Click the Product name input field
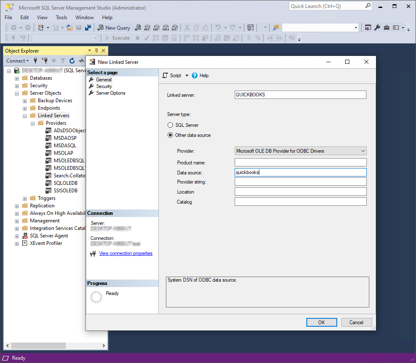416x363 pixels. [x=300, y=162]
